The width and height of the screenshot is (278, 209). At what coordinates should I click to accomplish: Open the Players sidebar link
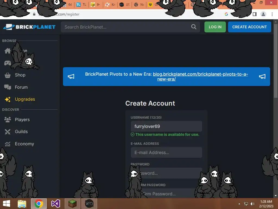(x=22, y=120)
